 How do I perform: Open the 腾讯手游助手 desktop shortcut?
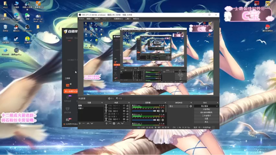point(268,28)
